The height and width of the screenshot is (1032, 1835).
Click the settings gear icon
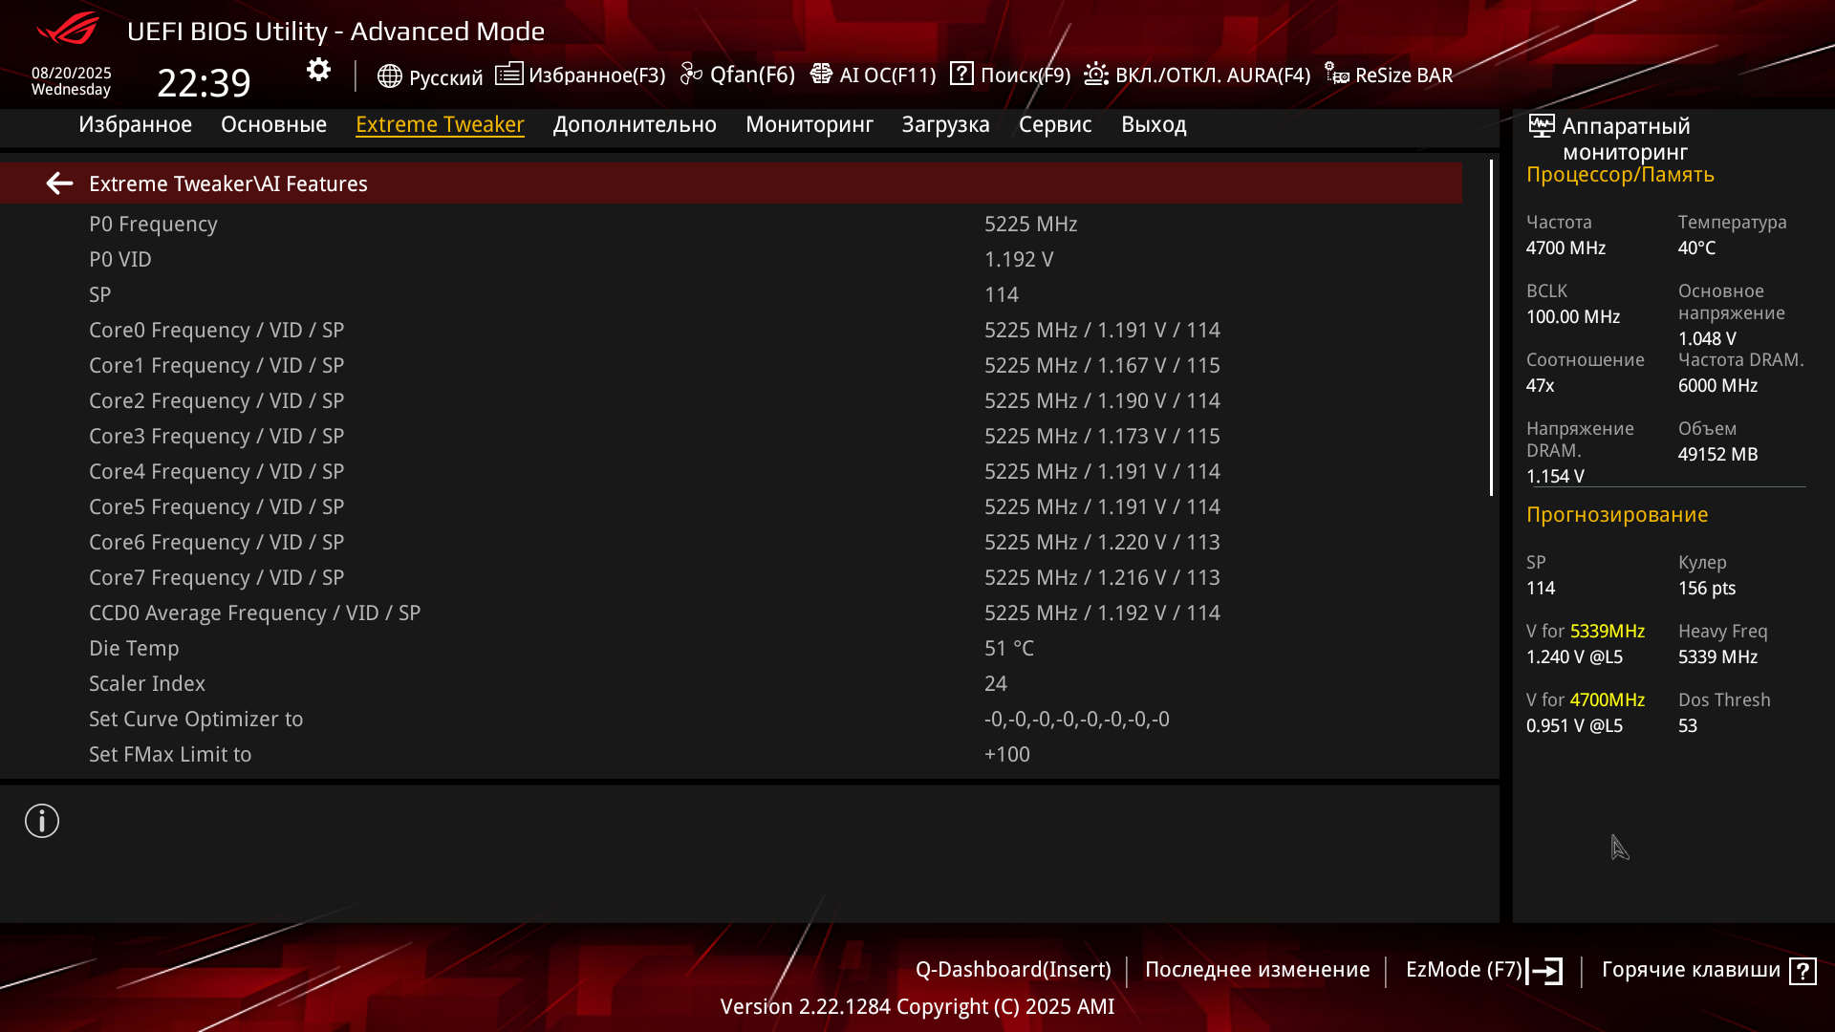(x=318, y=70)
